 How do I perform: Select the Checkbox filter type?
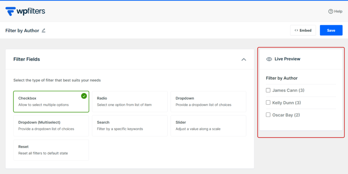point(51,102)
